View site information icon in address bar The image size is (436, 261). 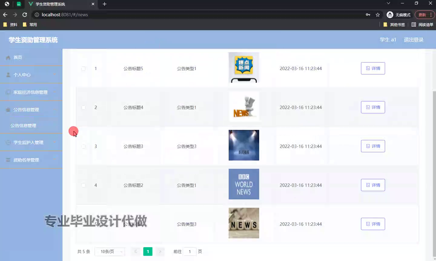tap(37, 14)
